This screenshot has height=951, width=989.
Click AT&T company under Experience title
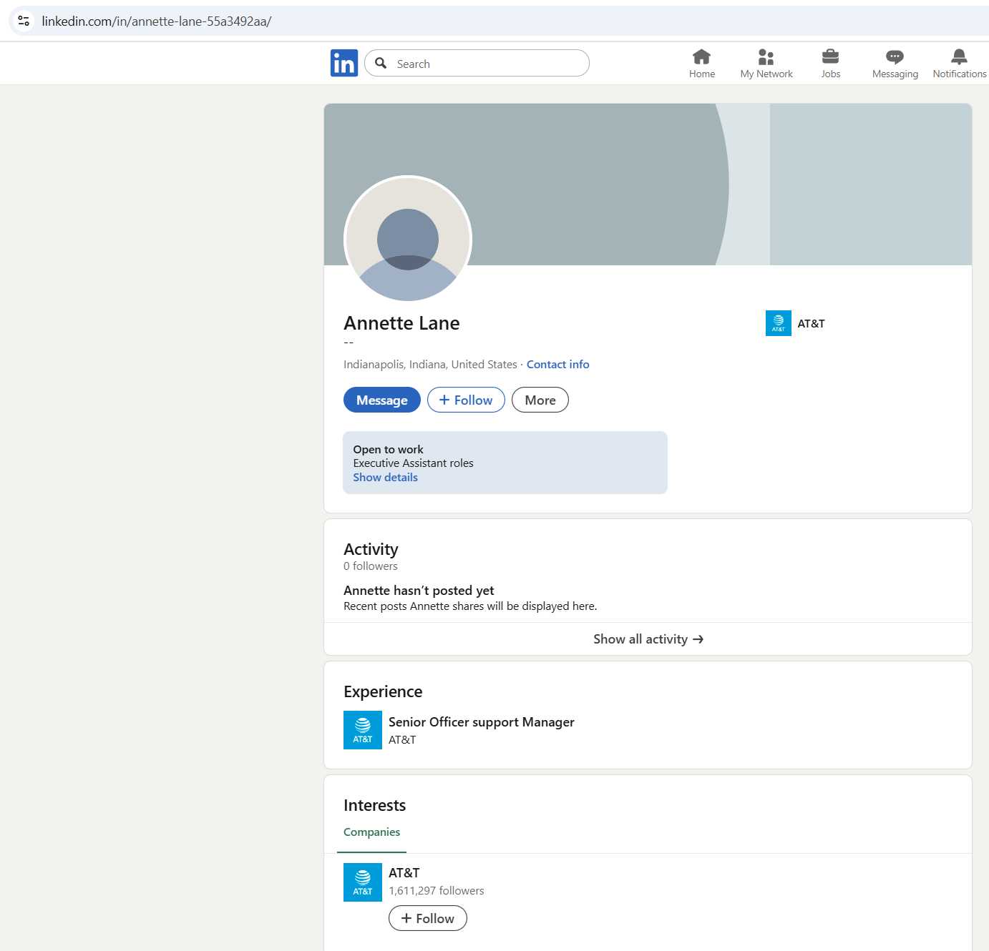402,739
